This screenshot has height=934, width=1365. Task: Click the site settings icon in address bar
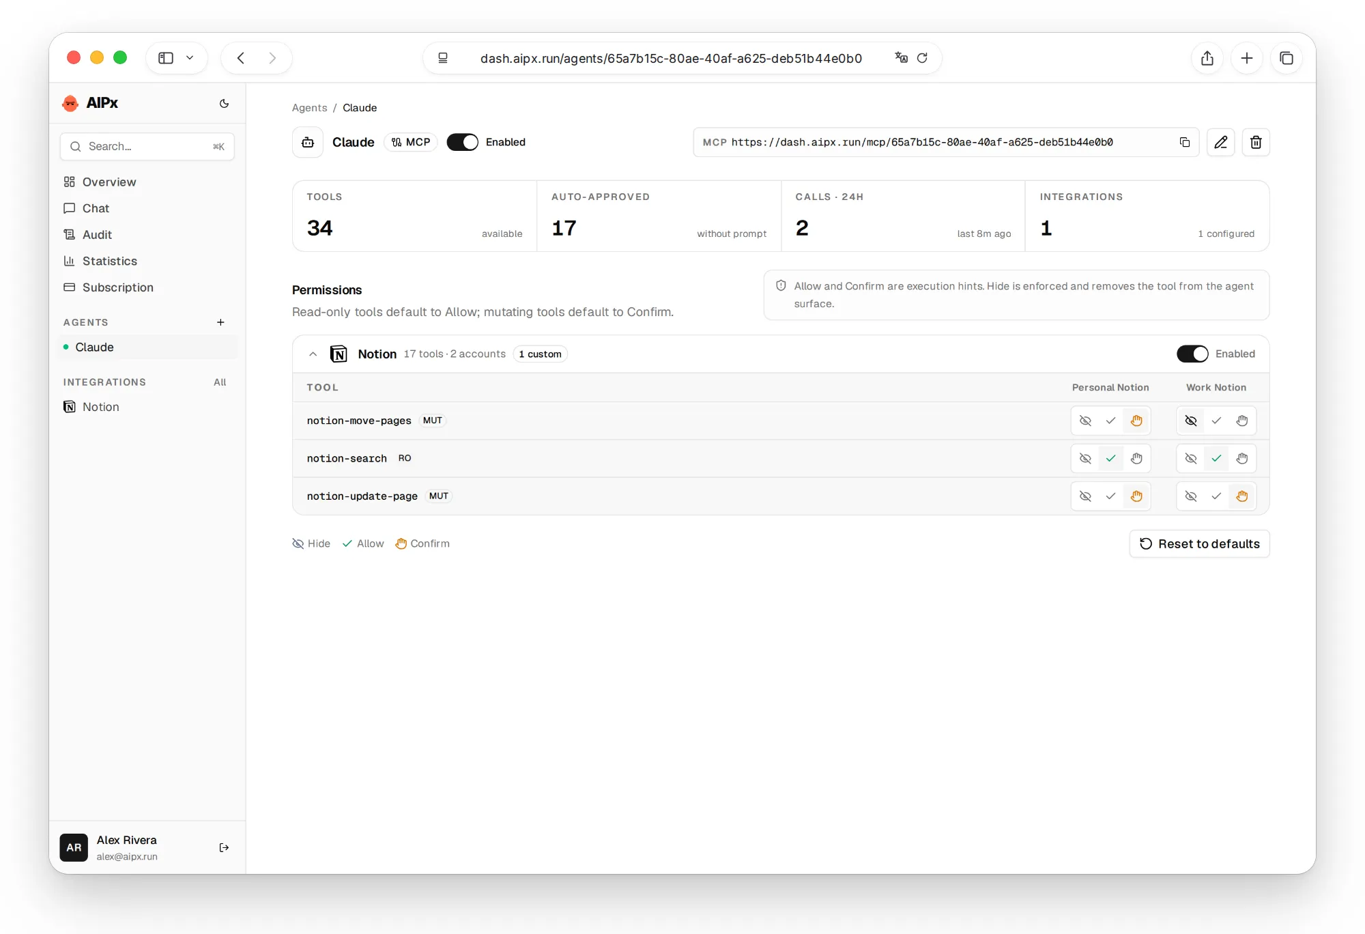pos(443,58)
